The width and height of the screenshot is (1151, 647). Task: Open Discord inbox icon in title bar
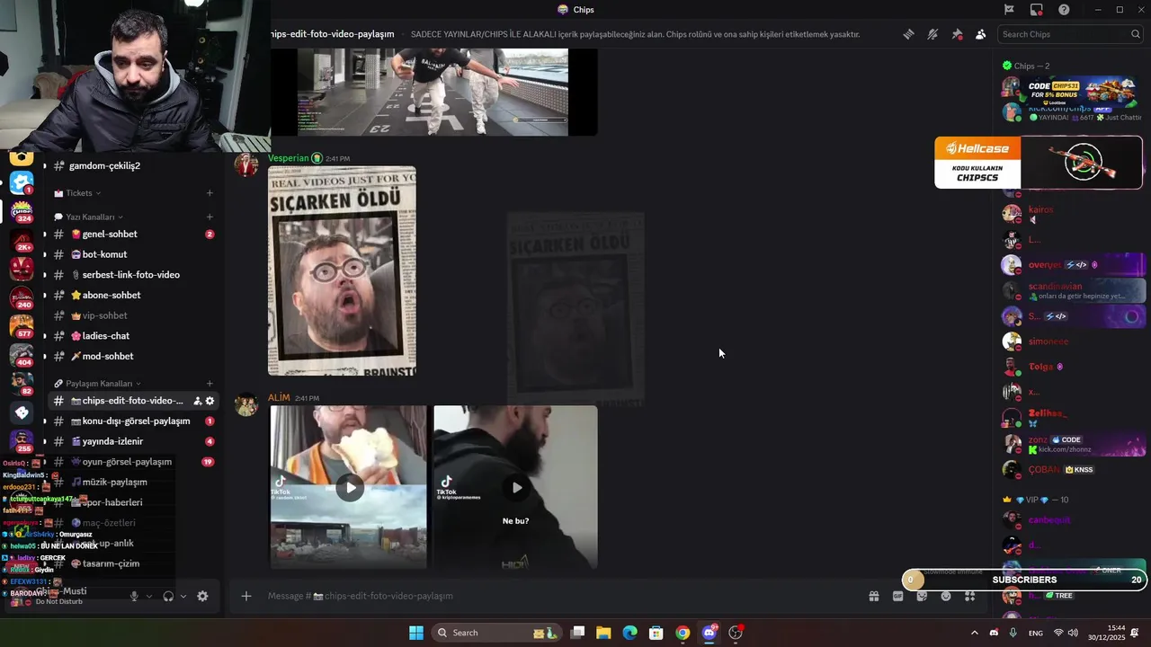[1037, 10]
